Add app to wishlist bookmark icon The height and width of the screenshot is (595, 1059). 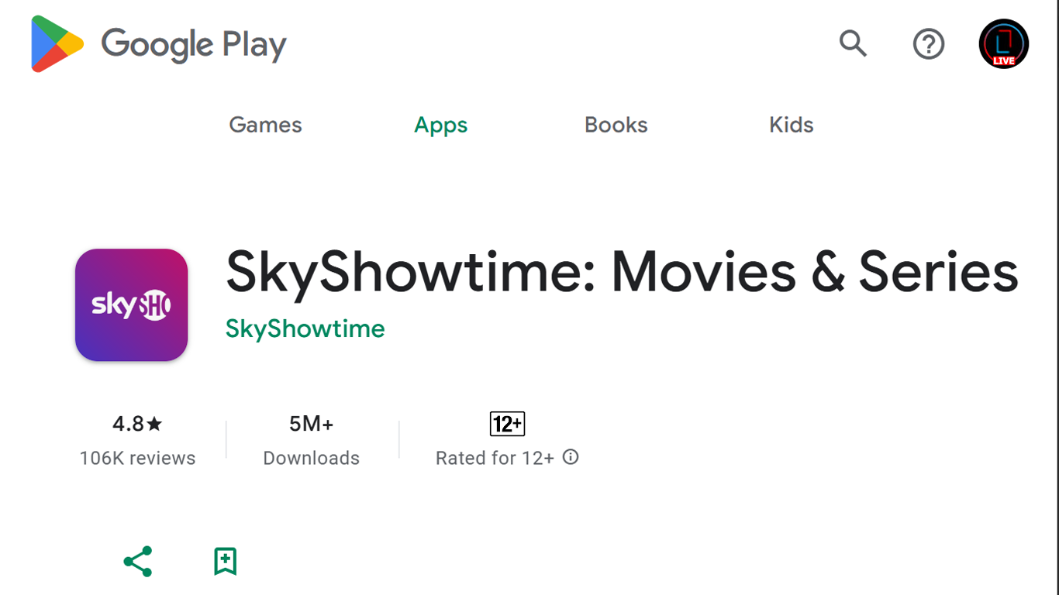coord(225,561)
